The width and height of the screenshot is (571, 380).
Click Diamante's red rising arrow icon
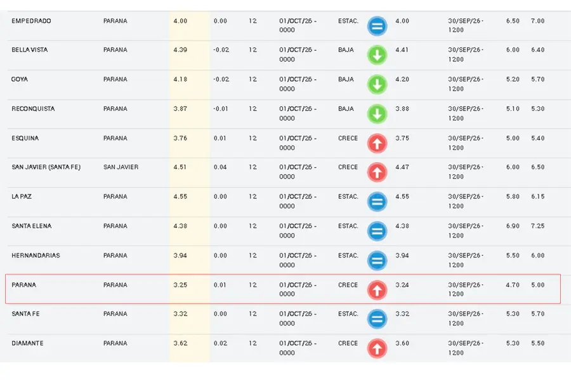coord(377,348)
